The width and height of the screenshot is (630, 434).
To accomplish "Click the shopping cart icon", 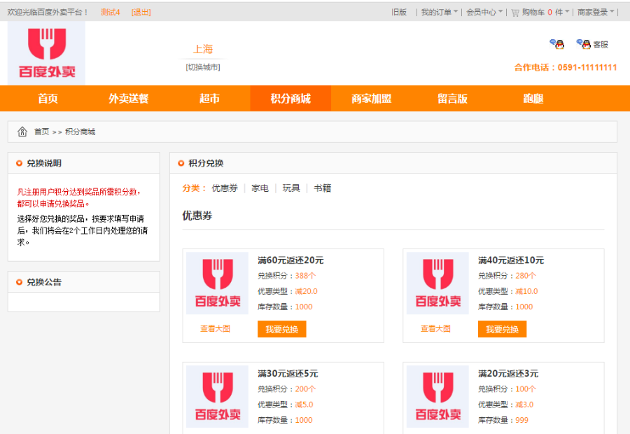I will click(515, 12).
